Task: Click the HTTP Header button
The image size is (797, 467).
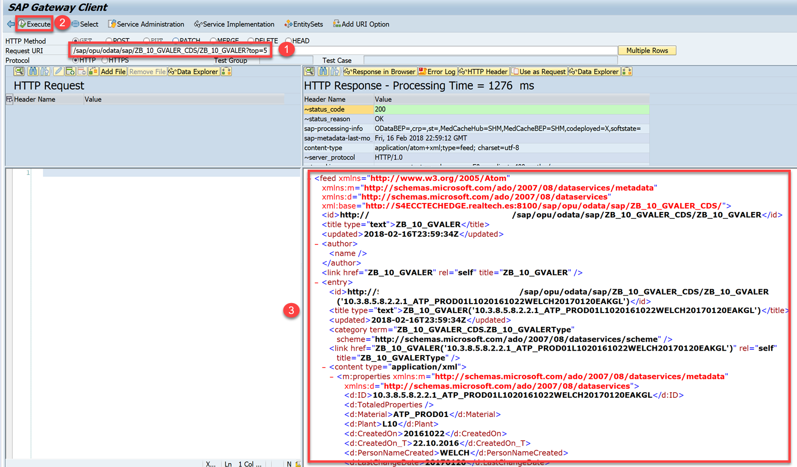Action: tap(483, 71)
